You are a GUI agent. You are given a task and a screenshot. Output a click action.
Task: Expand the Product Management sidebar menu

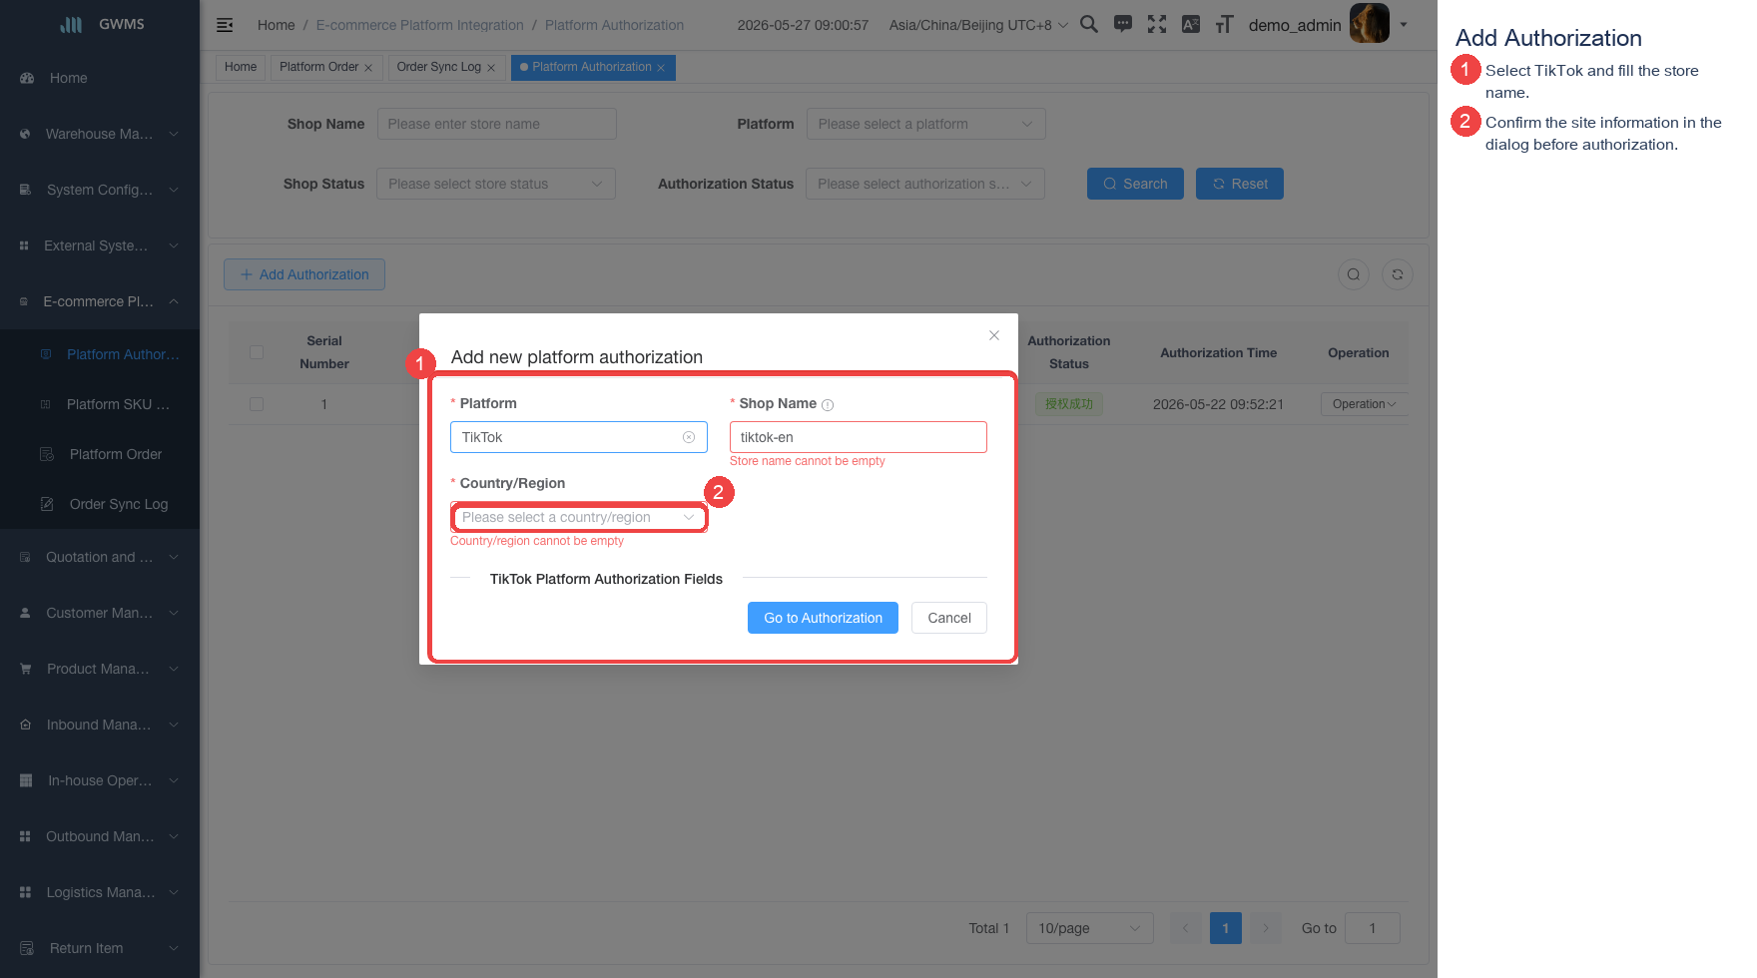[100, 669]
